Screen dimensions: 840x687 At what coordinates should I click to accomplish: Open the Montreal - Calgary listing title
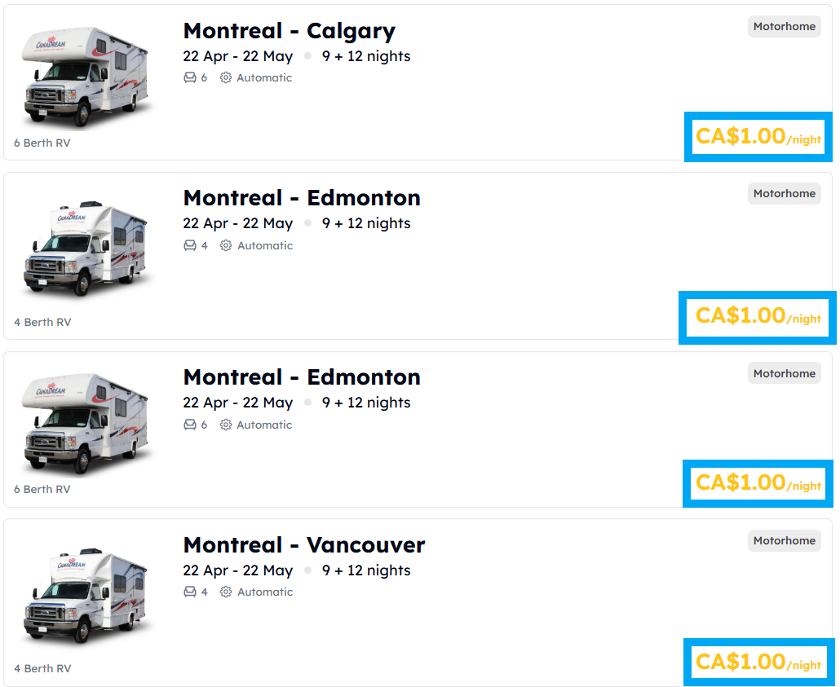point(289,30)
